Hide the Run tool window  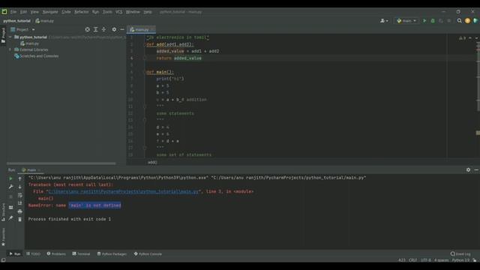coord(476,170)
